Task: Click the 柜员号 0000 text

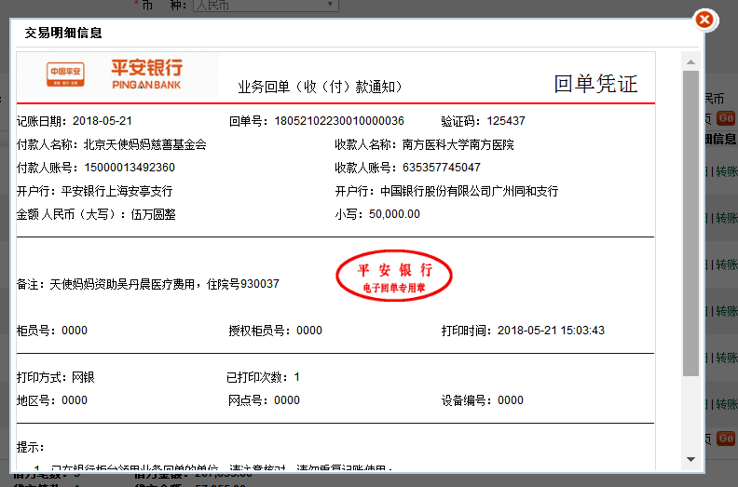Action: (x=52, y=331)
